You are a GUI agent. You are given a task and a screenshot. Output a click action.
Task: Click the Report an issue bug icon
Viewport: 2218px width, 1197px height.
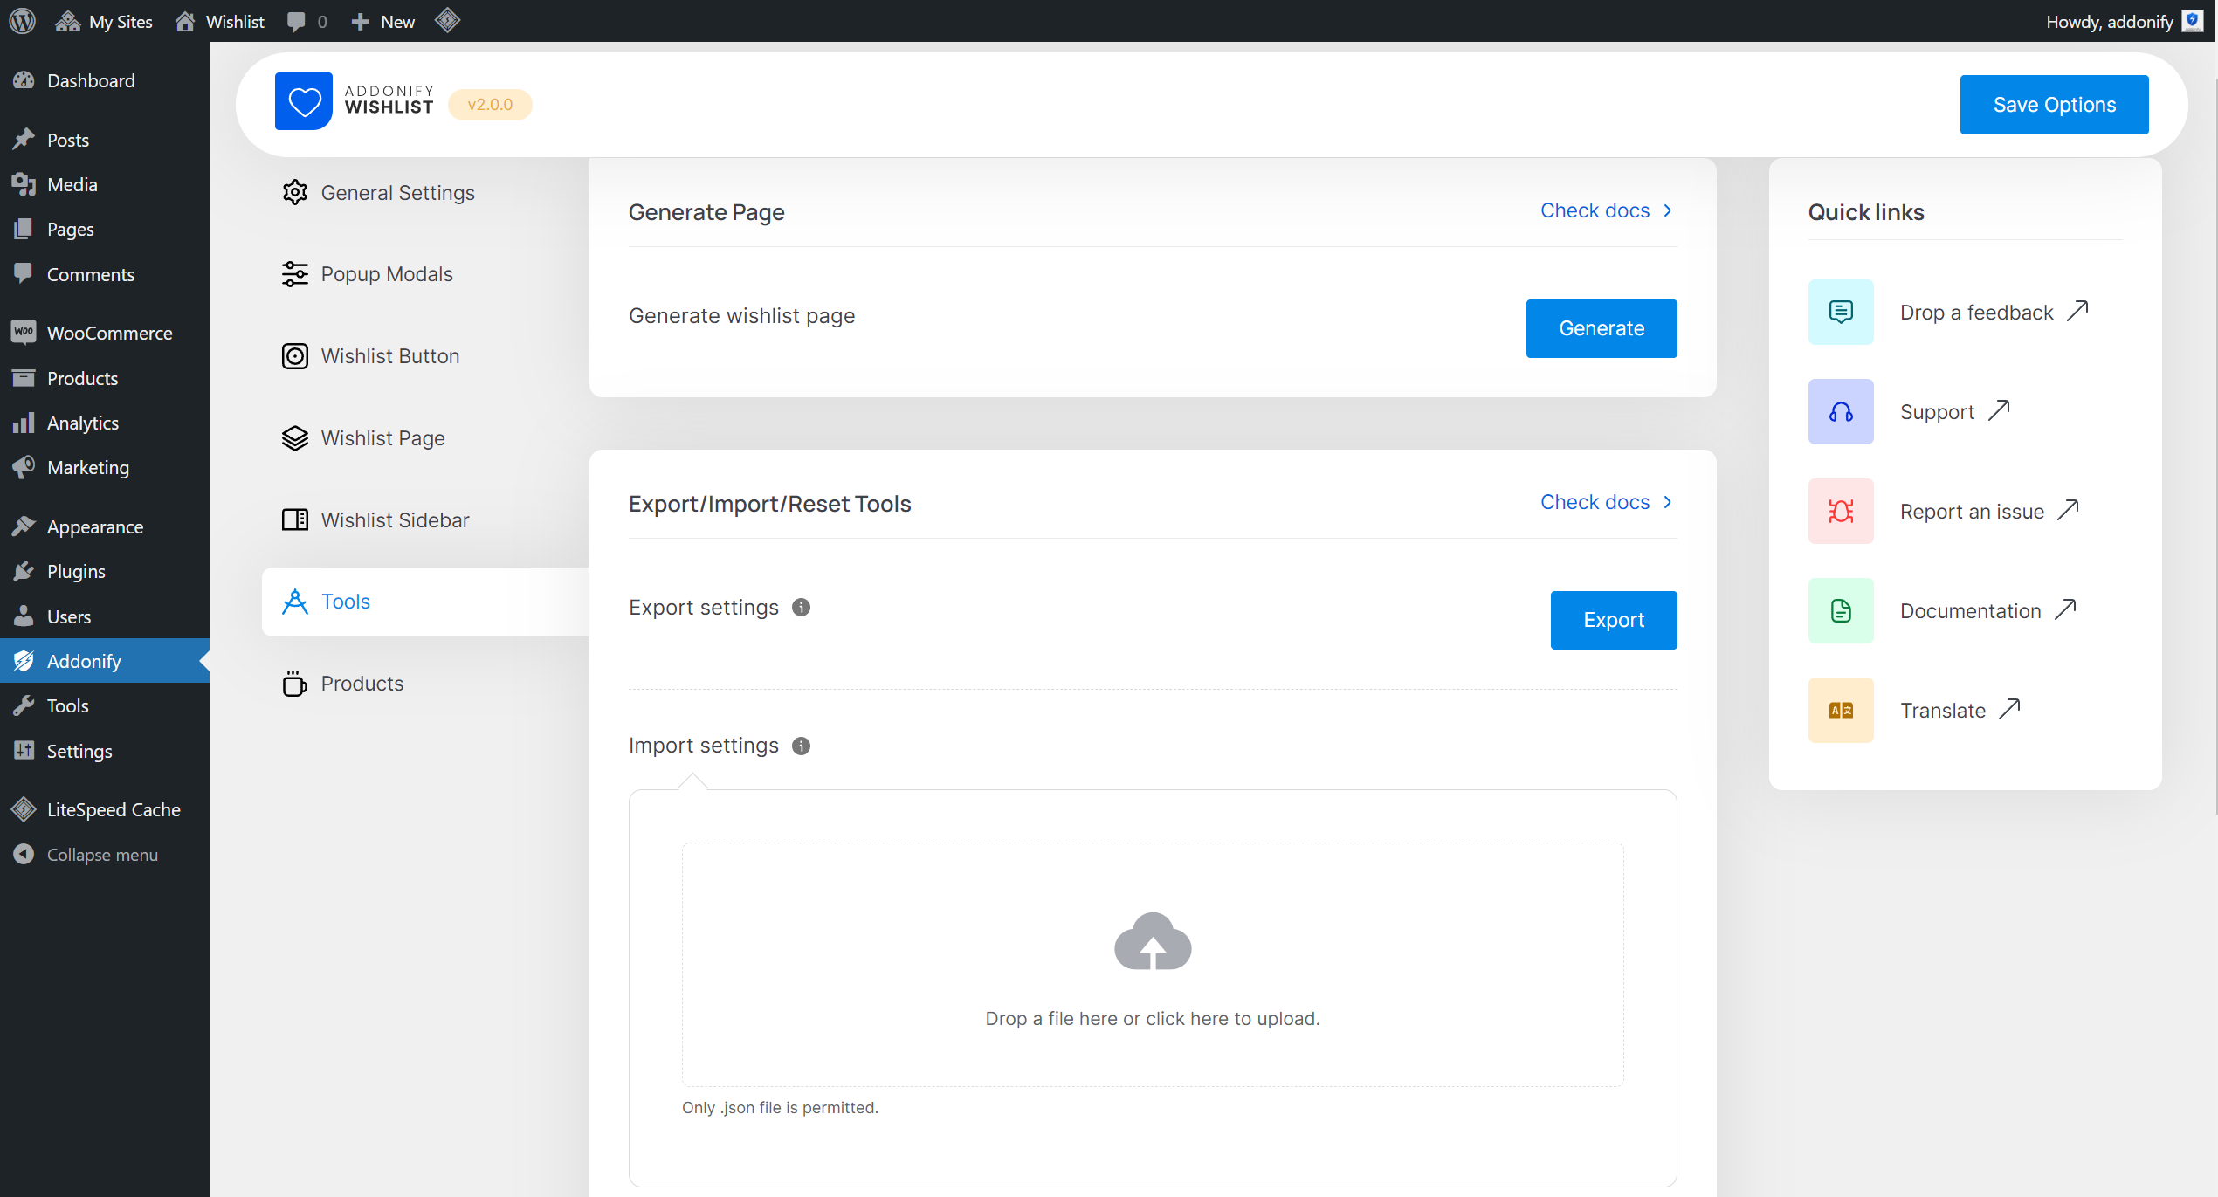click(x=1841, y=511)
